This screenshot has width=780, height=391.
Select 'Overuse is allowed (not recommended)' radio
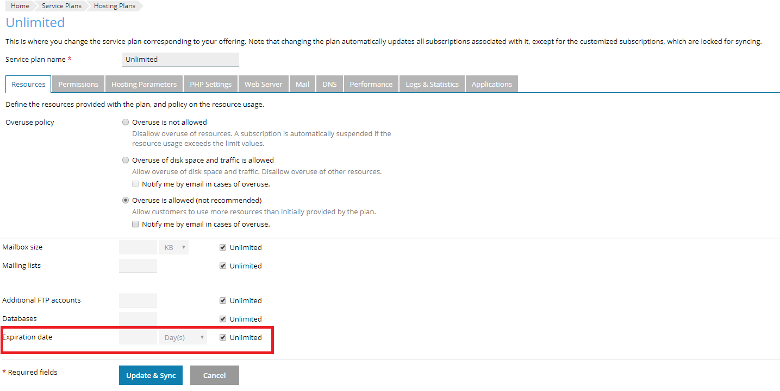click(126, 201)
